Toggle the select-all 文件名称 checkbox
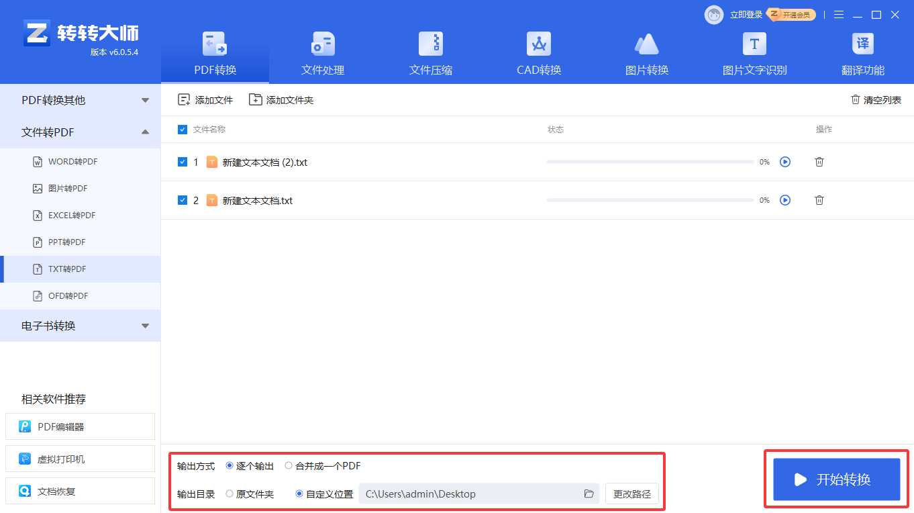The height and width of the screenshot is (513, 914). pos(183,130)
